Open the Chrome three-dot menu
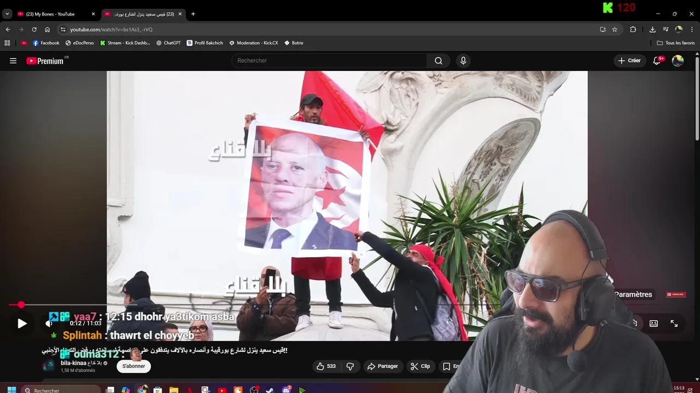The width and height of the screenshot is (700, 393). (x=692, y=29)
